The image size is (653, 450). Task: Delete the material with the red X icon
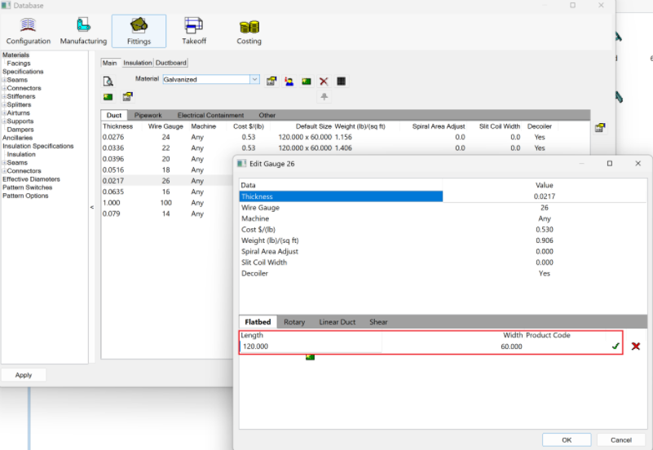point(324,82)
